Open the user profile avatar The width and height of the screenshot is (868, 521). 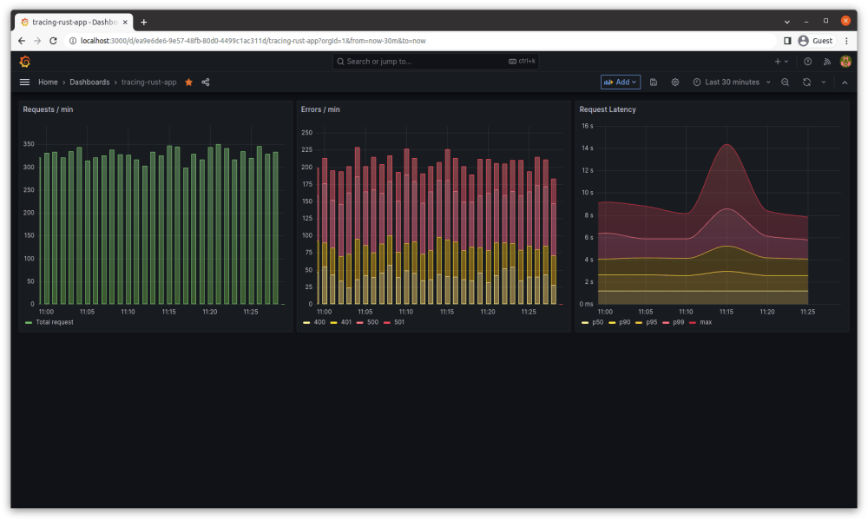845,62
